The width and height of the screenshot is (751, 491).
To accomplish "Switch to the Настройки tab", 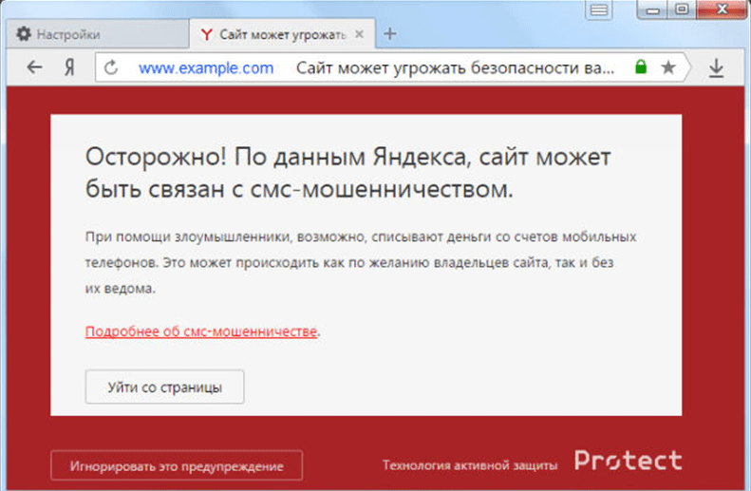I will 98,34.
